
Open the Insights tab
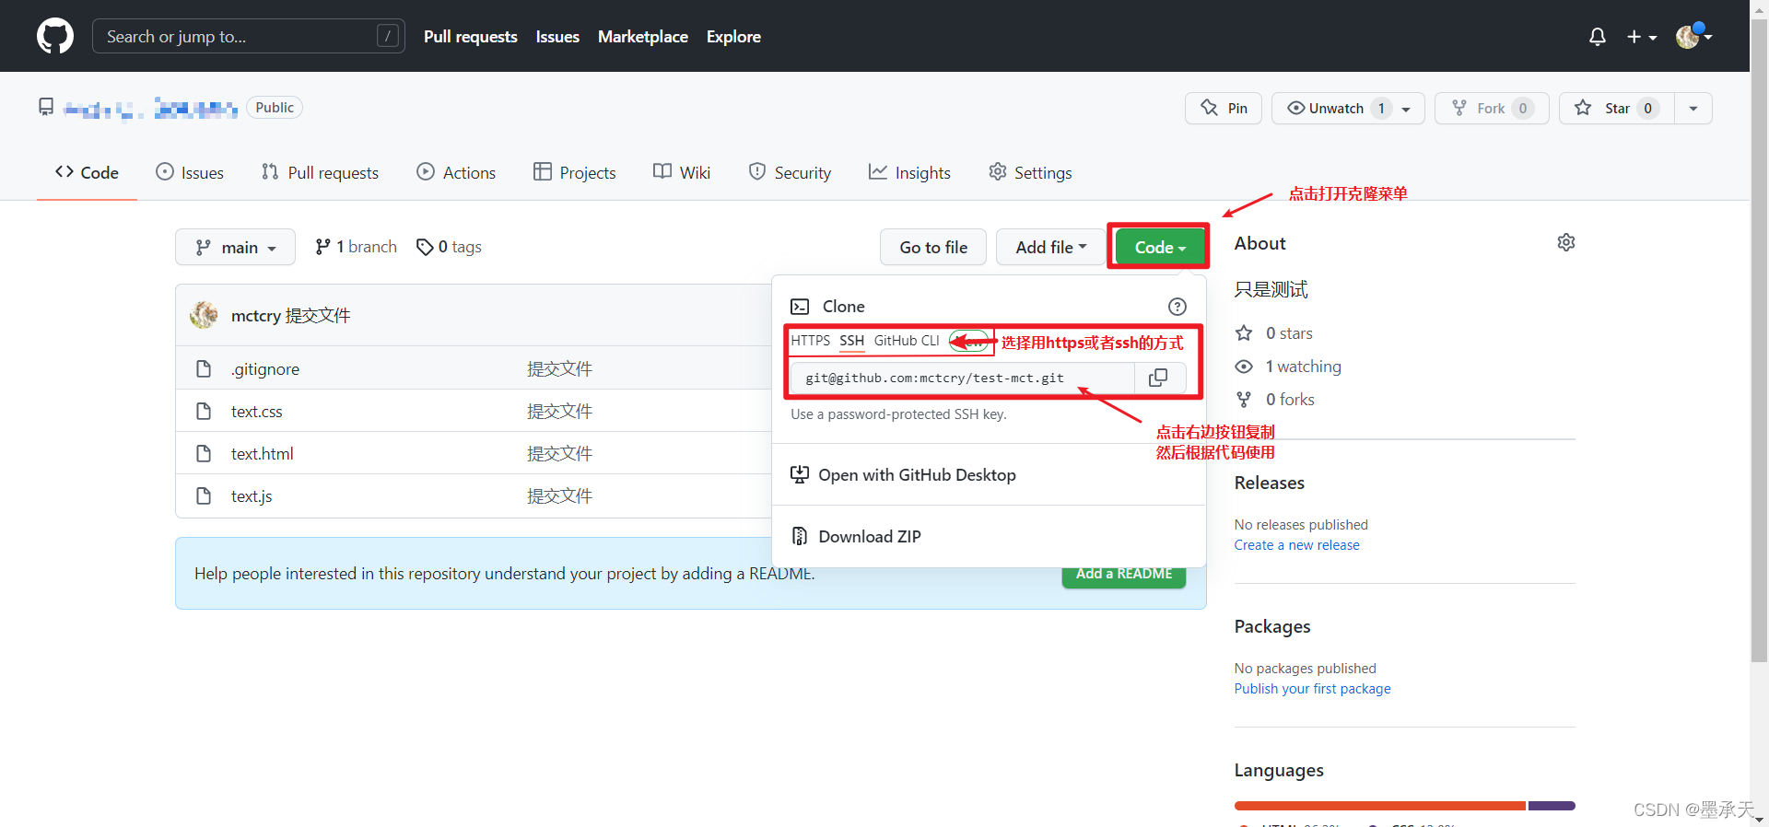(909, 172)
